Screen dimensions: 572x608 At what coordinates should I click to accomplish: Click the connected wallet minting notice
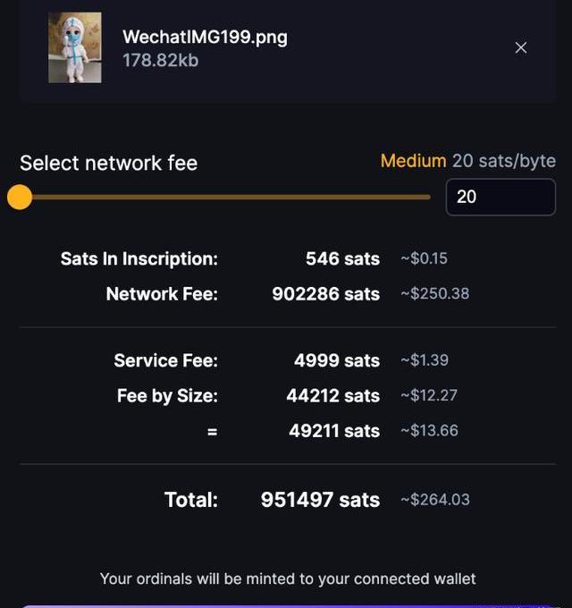click(287, 578)
